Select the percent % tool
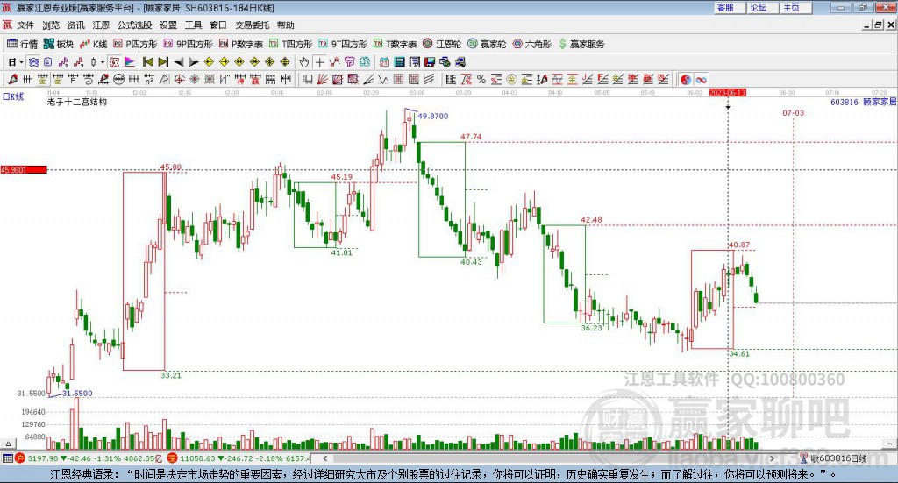The height and width of the screenshot is (483, 898). 481,79
